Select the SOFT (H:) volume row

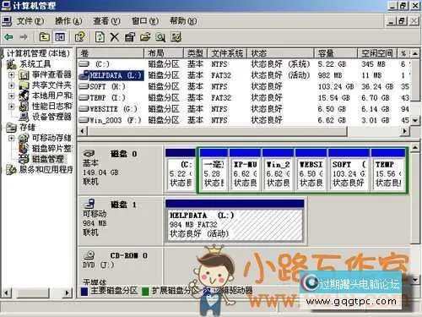[x=245, y=86]
